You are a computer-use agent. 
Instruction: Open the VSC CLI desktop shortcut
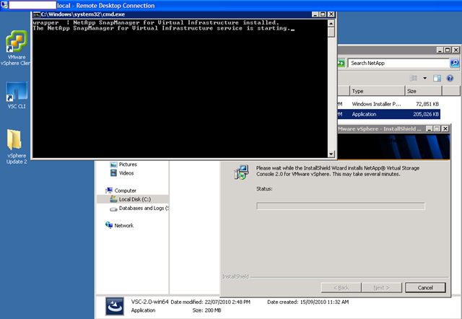(x=17, y=95)
